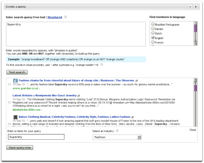Visit latestarticles.990m.com source link
This screenshot has width=204, height=163.
(x=26, y=110)
